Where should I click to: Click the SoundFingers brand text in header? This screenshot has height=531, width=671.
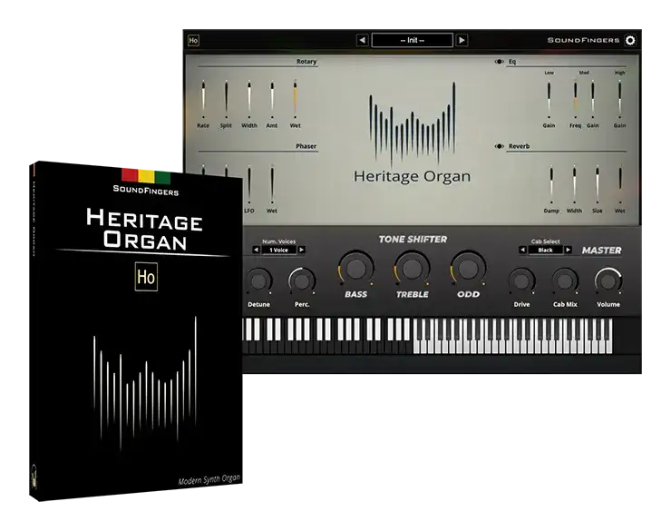[583, 40]
